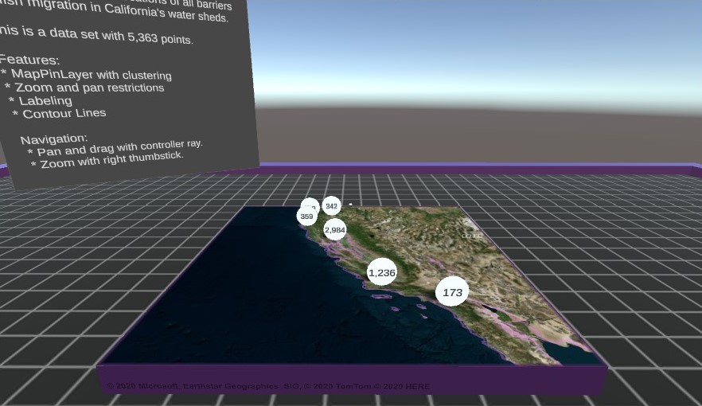Viewport: 702px width, 406px height.
Task: Click the text "MapPinLayer with clustering"
Action: point(92,74)
